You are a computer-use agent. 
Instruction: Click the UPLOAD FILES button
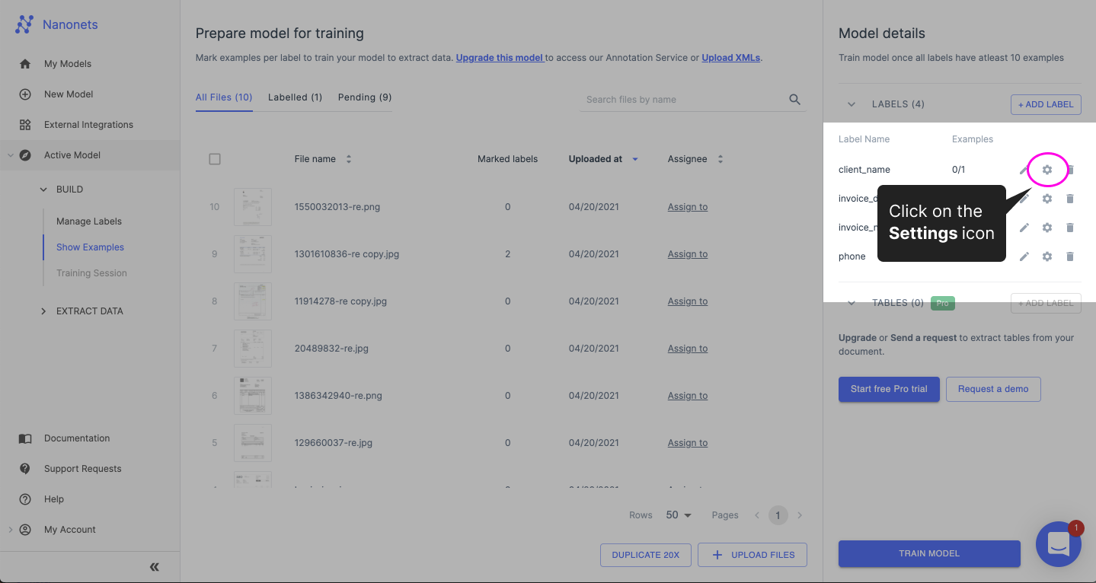(753, 555)
